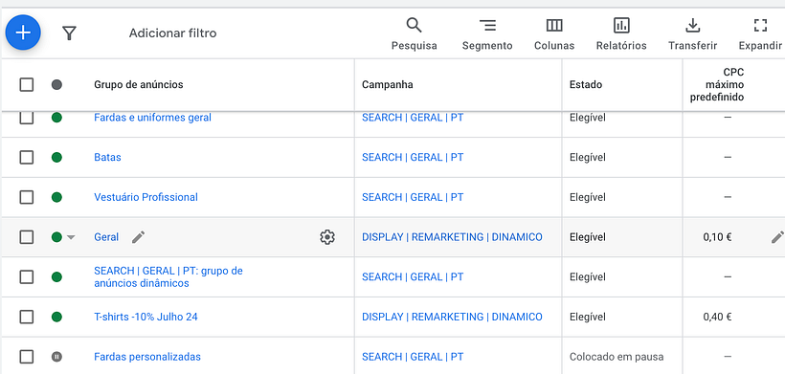Open the filter funnel icon
The image size is (785, 374).
[x=69, y=33]
